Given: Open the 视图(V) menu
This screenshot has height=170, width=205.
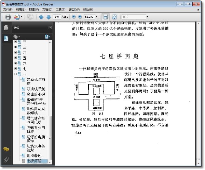Looking at the screenshot, I should click(34, 10).
